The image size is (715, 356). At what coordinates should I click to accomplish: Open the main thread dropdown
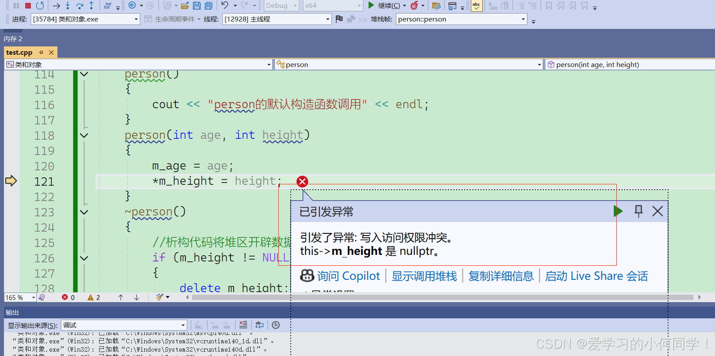coord(277,19)
